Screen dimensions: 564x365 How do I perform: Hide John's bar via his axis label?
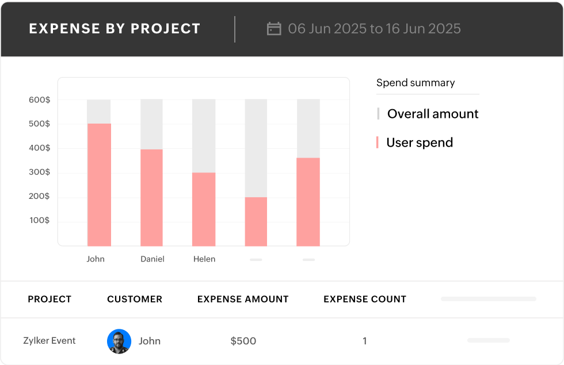[x=96, y=259]
